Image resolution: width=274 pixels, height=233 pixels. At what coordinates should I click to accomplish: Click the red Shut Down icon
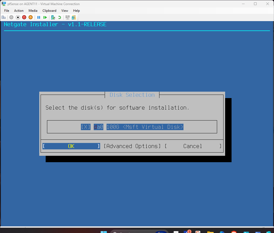coord(24,17)
